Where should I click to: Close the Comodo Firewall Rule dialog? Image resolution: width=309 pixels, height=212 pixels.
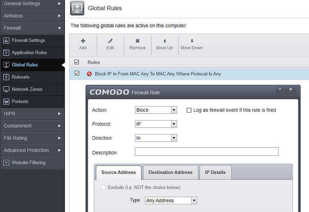click(291, 89)
